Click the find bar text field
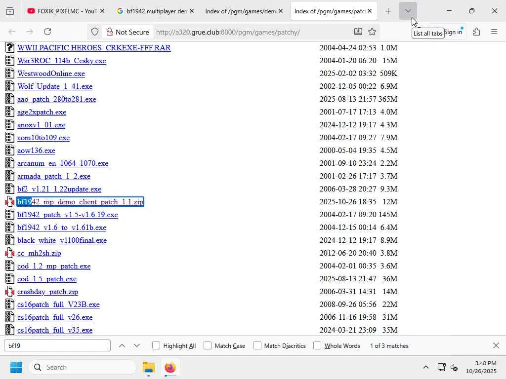This screenshot has height=379, width=506. (x=57, y=346)
